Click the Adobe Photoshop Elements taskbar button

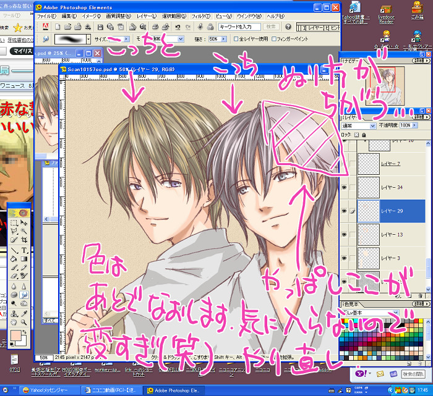[174, 390]
